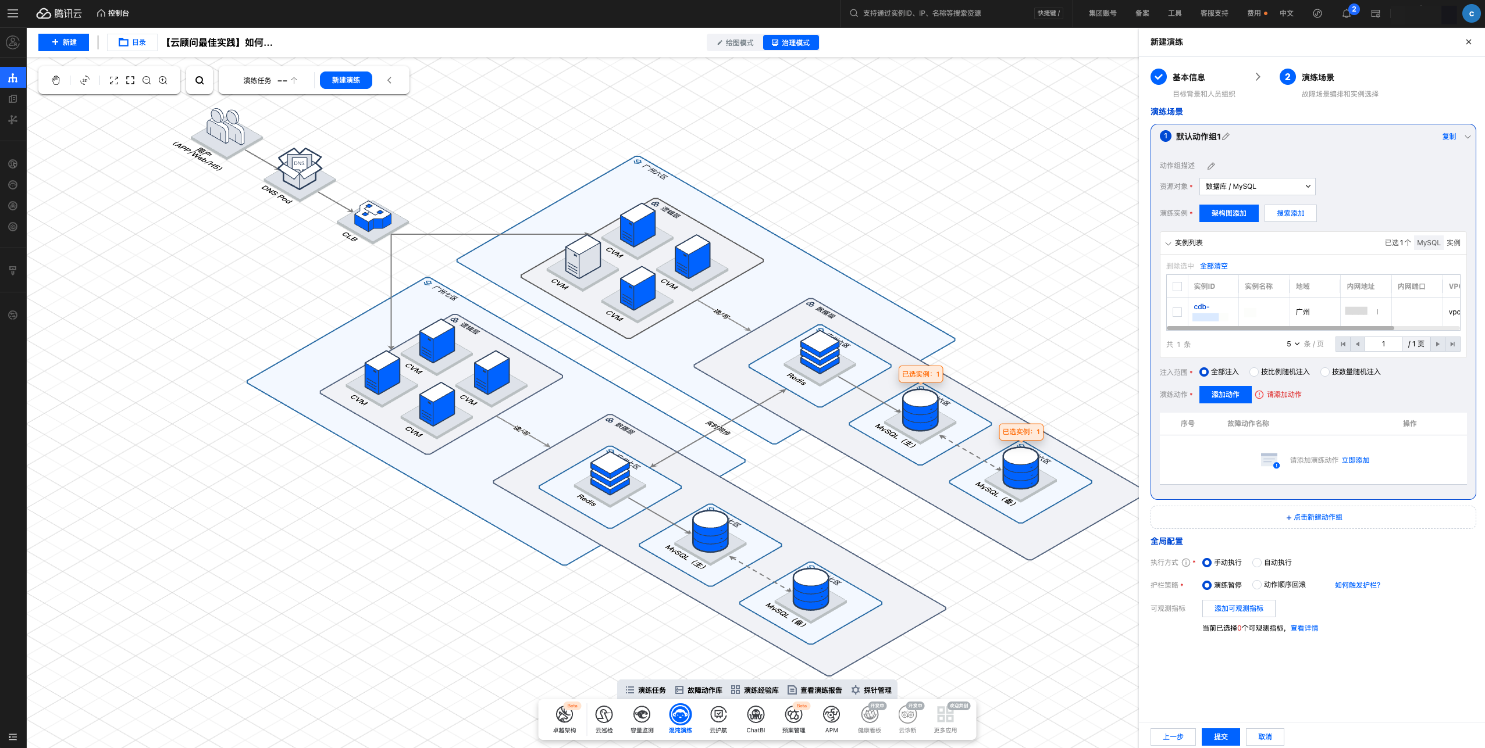
Task: Open the 资源对象 数据库 / MySQL dropdown
Action: click(x=1257, y=187)
